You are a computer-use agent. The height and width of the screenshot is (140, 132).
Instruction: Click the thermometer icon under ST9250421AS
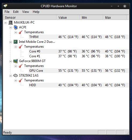pyautogui.click(x=21, y=80)
